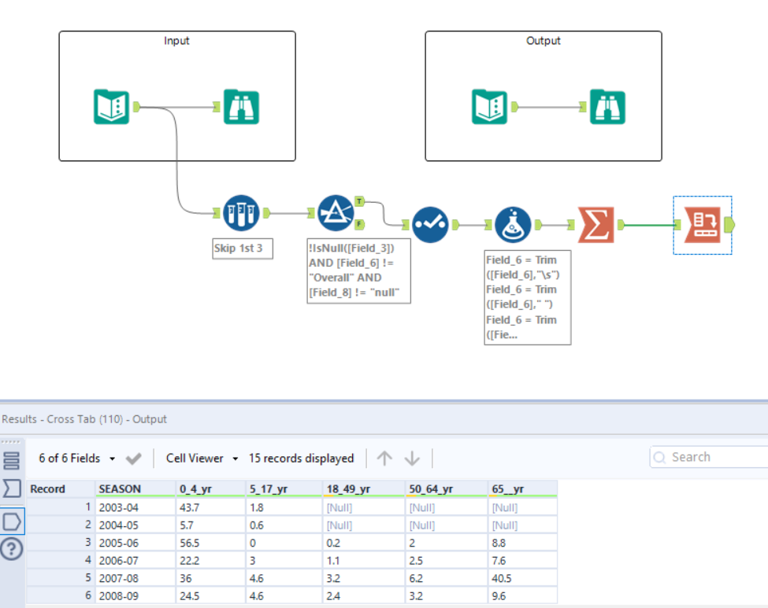
Task: Click the Record column header
Action: point(60,488)
